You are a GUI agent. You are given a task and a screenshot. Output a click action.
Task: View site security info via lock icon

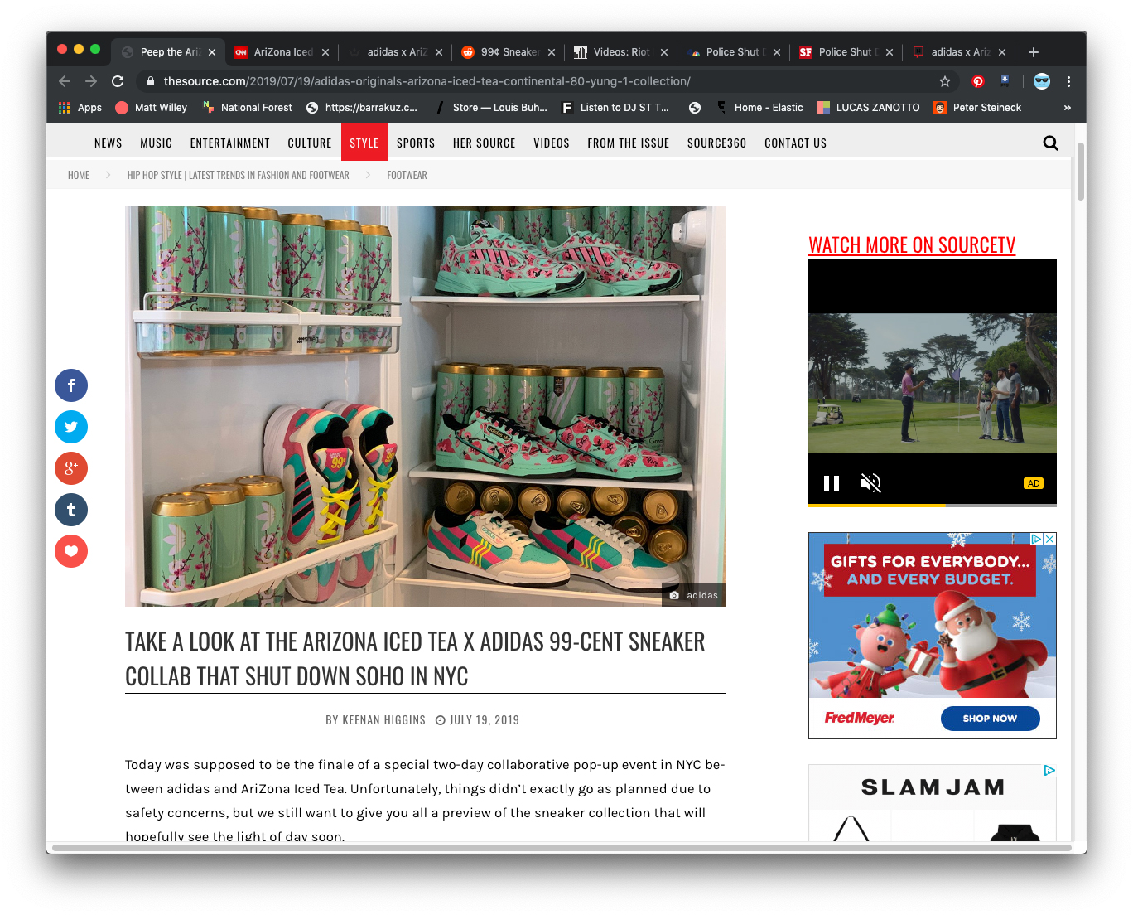[x=150, y=81]
